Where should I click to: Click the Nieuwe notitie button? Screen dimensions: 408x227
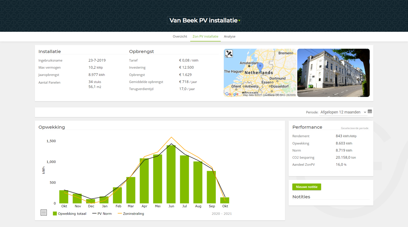(307, 187)
